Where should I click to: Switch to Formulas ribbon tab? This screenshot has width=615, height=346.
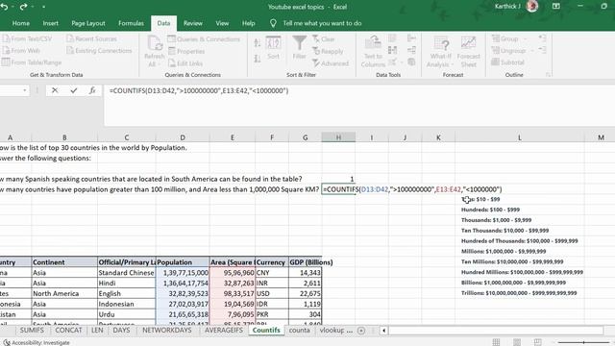[x=131, y=23]
